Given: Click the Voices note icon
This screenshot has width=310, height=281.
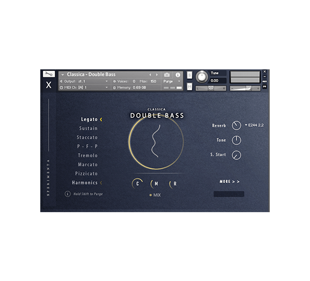Looking at the screenshot, I should tap(114, 81).
